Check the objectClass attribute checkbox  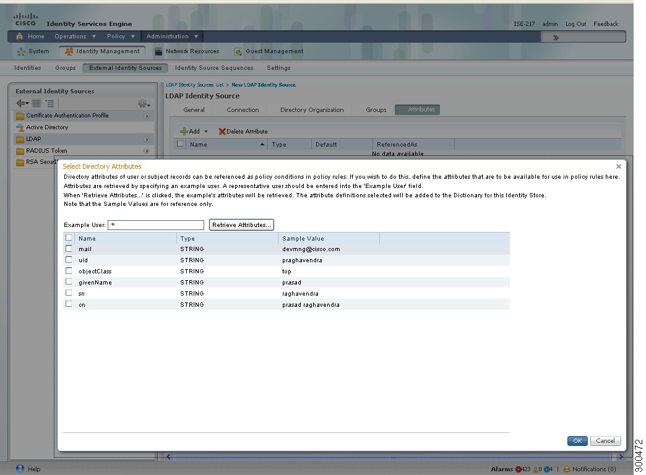[x=69, y=271]
